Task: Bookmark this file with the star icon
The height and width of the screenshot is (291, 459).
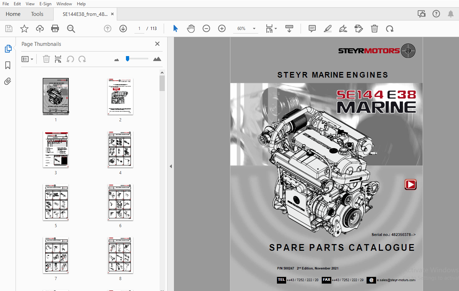Action: [x=24, y=29]
